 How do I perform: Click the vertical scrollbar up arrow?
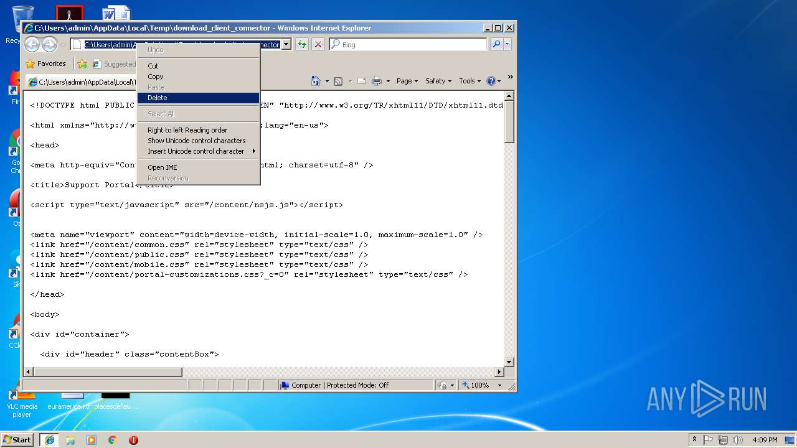pos(509,96)
